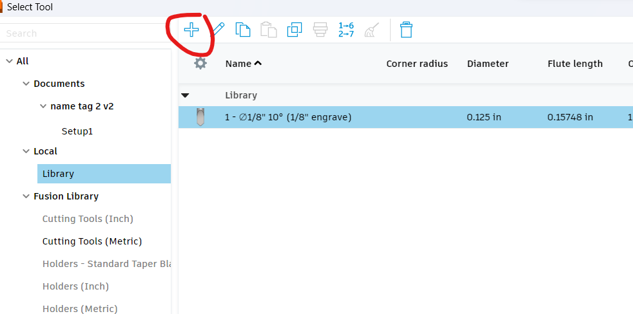Open column settings with gear icon

(x=200, y=63)
